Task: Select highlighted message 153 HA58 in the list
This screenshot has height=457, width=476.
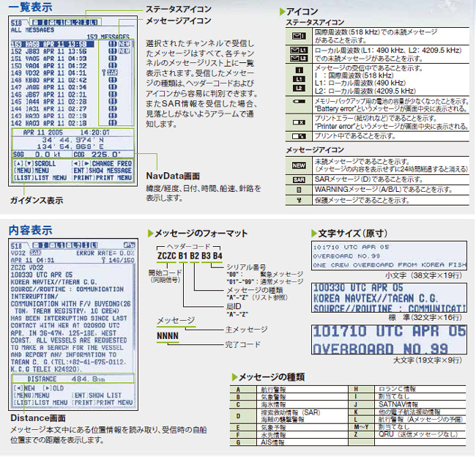Action: pos(52,44)
